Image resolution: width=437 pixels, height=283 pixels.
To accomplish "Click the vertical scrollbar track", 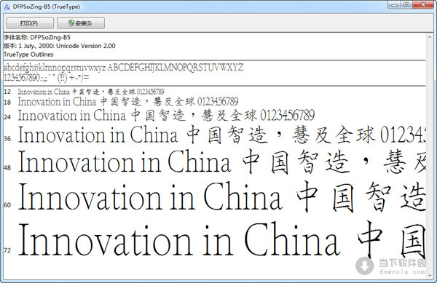I will pos(430,156).
